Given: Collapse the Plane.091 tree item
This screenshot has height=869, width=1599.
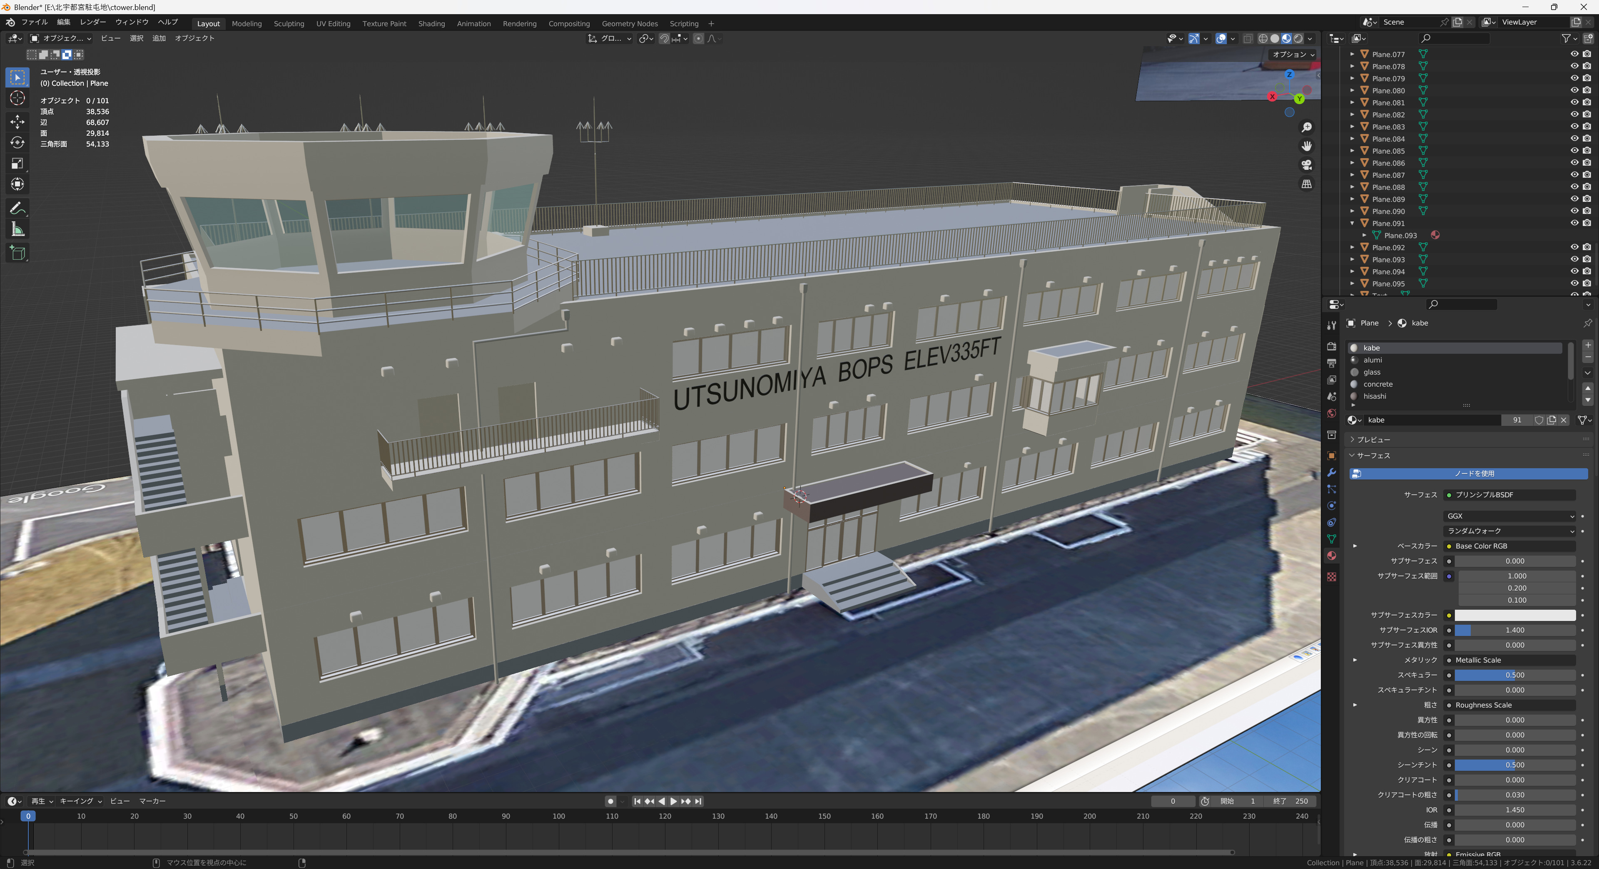Looking at the screenshot, I should pos(1352,223).
